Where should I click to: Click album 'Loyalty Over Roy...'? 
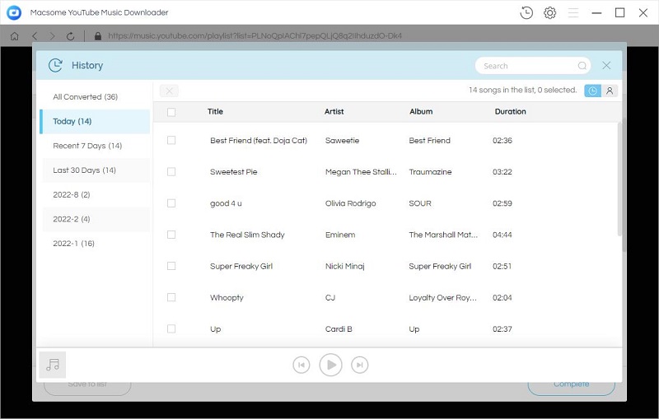coord(443,298)
